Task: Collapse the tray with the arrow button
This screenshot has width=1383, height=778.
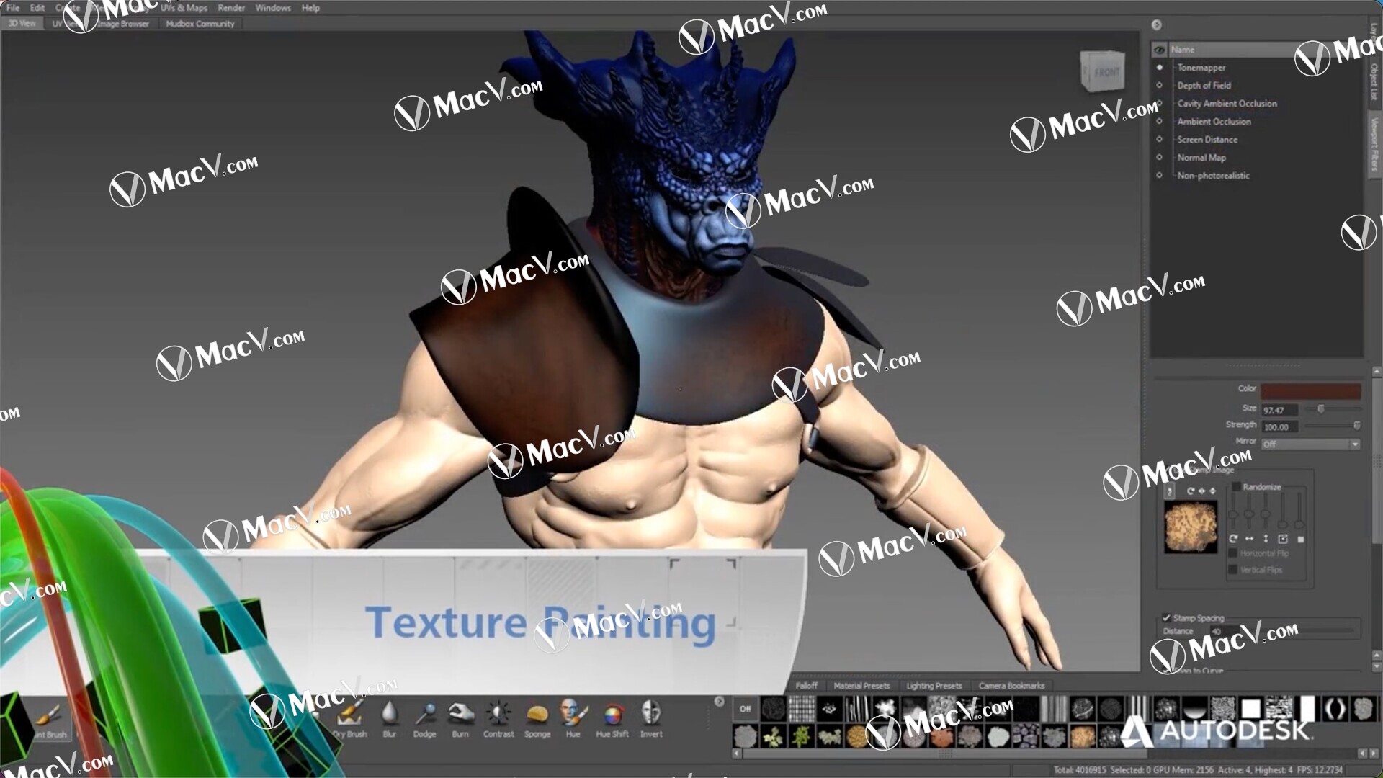Action: (719, 702)
